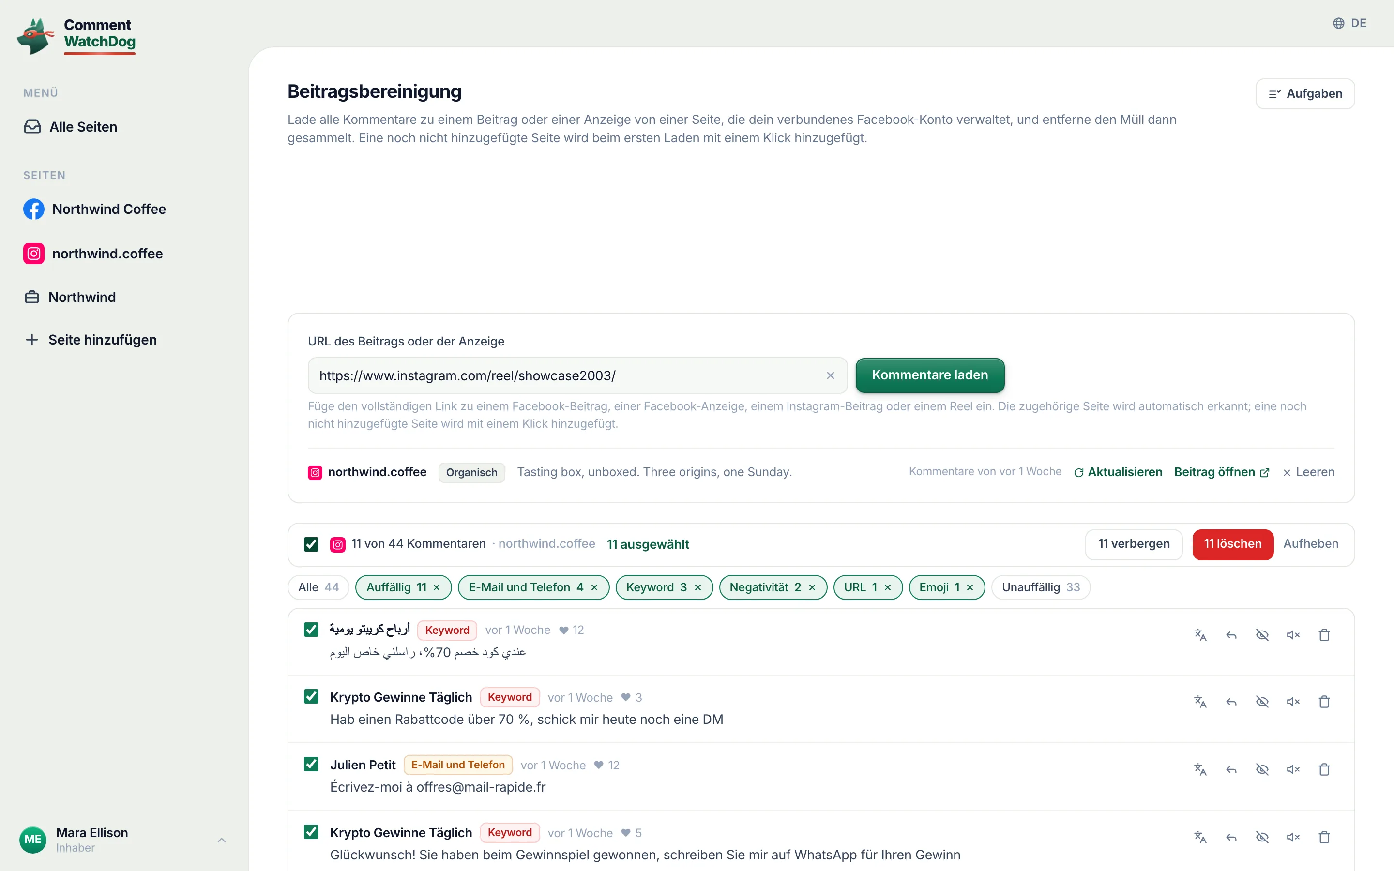This screenshot has height=871, width=1394.
Task: Click Aktualisieren to refresh comments
Action: click(1118, 472)
